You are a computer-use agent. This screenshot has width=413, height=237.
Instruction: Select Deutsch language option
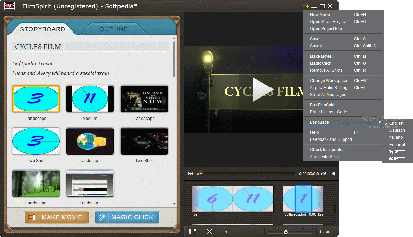pos(397,130)
